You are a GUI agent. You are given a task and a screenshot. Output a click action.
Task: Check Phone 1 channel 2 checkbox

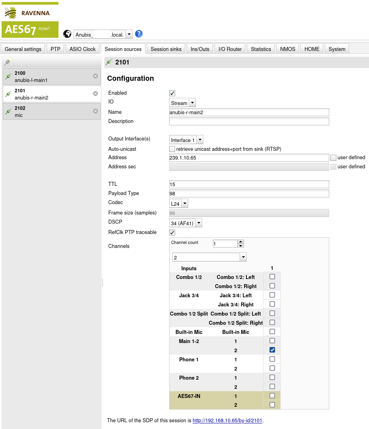pyautogui.click(x=272, y=368)
